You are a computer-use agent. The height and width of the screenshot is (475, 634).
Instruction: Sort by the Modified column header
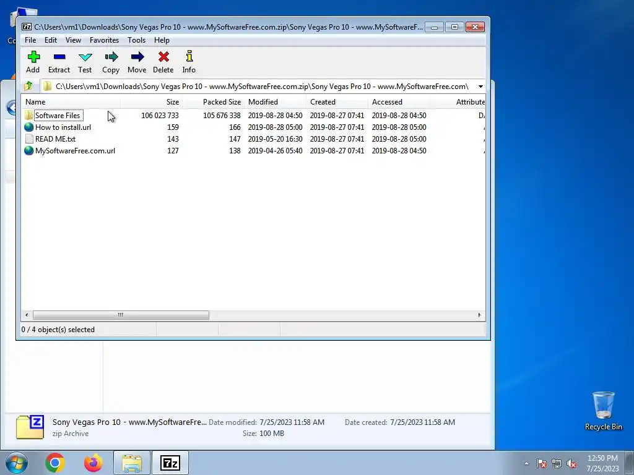275,102
